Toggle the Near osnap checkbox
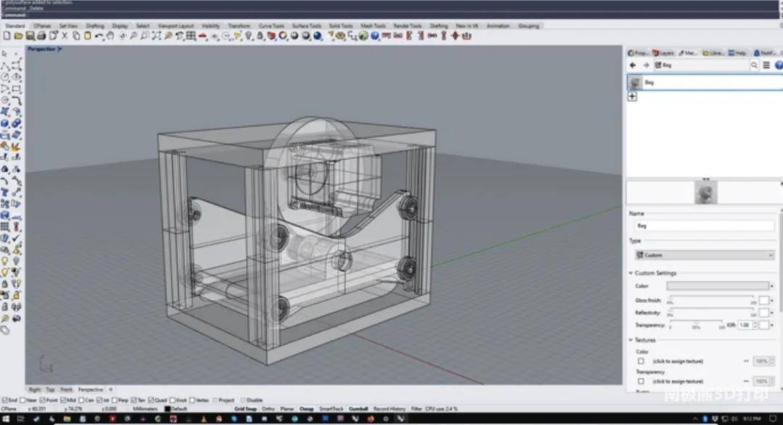Viewport: 783px width, 425px height. click(x=23, y=400)
